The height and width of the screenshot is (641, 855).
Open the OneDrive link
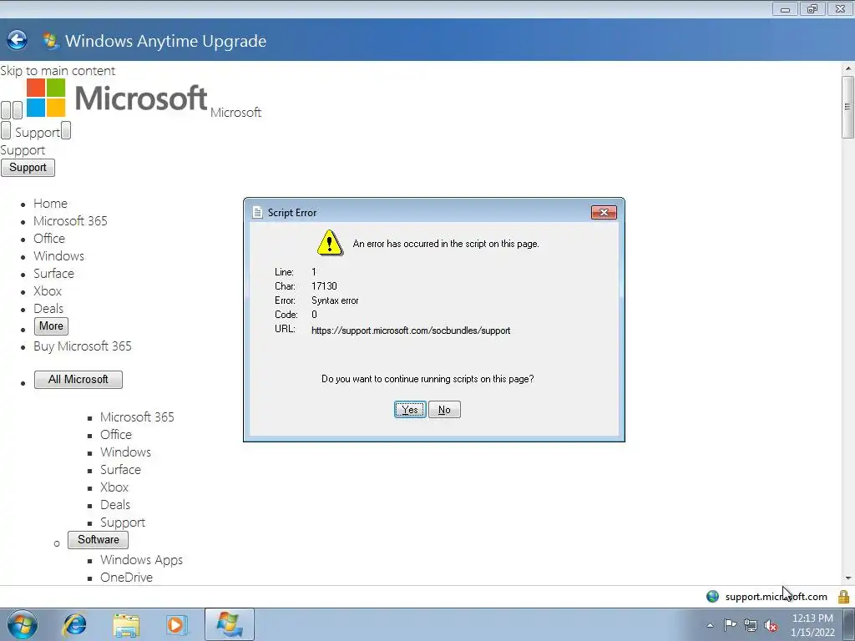click(x=127, y=578)
